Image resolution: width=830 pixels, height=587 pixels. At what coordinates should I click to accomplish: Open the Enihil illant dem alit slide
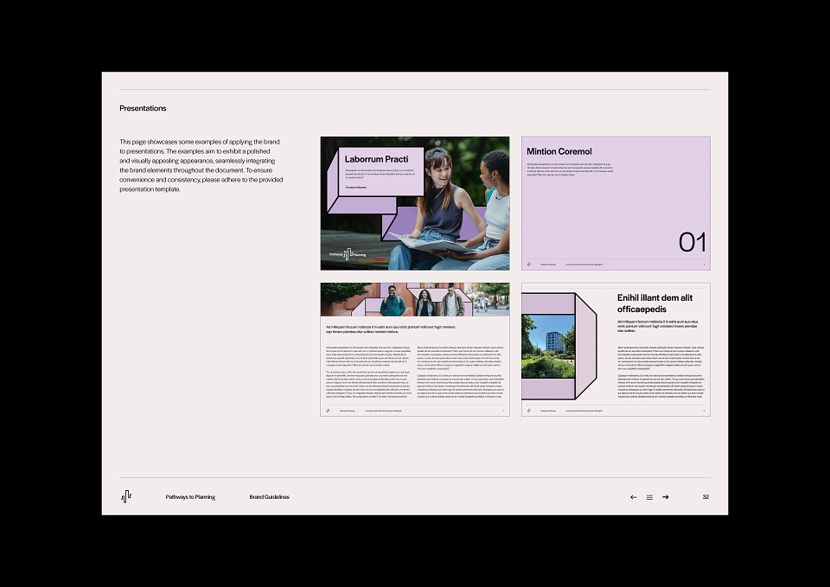(616, 349)
